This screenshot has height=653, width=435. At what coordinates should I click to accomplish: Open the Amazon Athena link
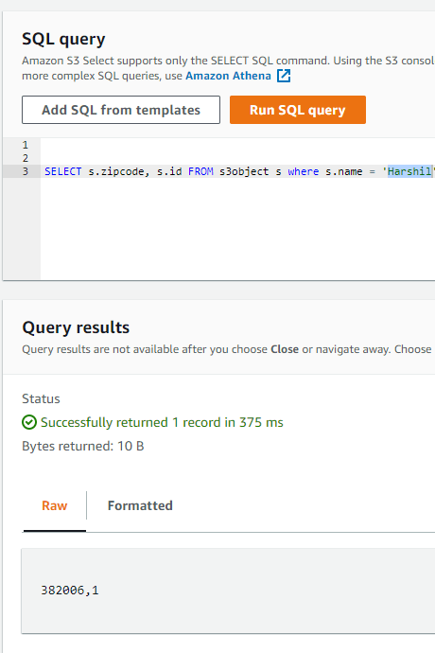point(228,76)
